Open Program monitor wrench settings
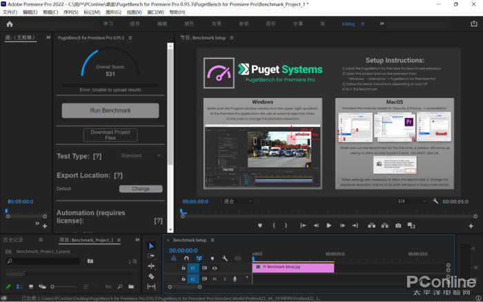Viewport: 483px width, 302px height. [435, 201]
